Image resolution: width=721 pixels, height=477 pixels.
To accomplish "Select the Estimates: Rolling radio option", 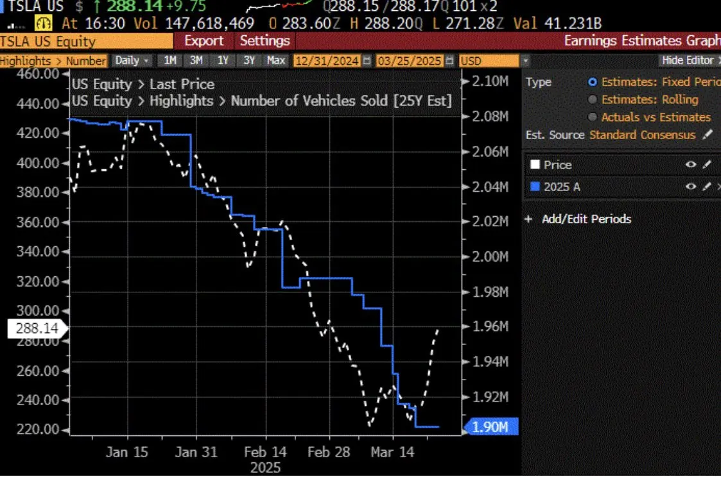I will [x=592, y=99].
